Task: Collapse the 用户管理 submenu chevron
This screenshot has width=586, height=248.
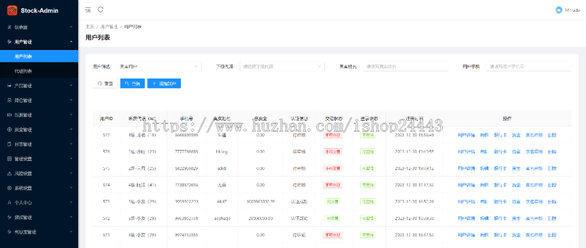Action: click(x=71, y=42)
